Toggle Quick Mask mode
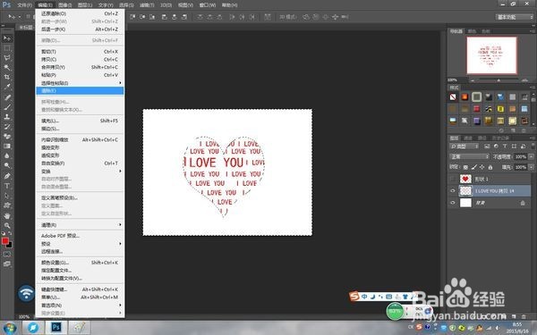 [x=7, y=255]
